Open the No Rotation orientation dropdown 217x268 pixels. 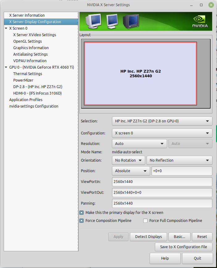(128, 160)
